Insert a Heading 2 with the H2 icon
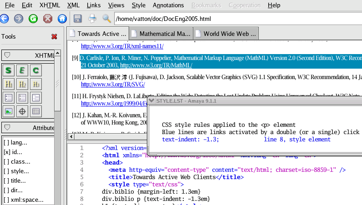 [22, 84]
